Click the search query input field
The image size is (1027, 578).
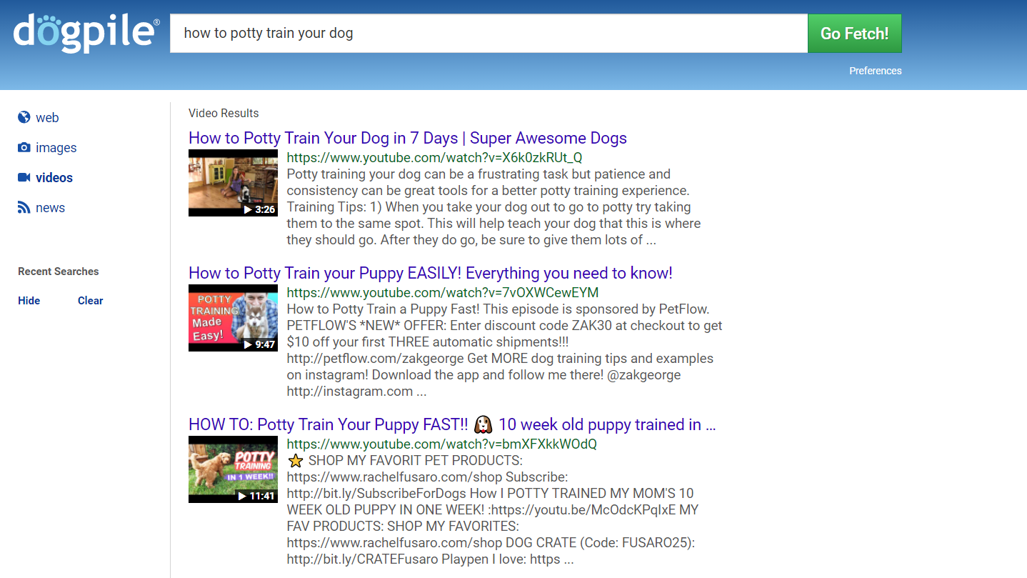pyautogui.click(x=489, y=34)
